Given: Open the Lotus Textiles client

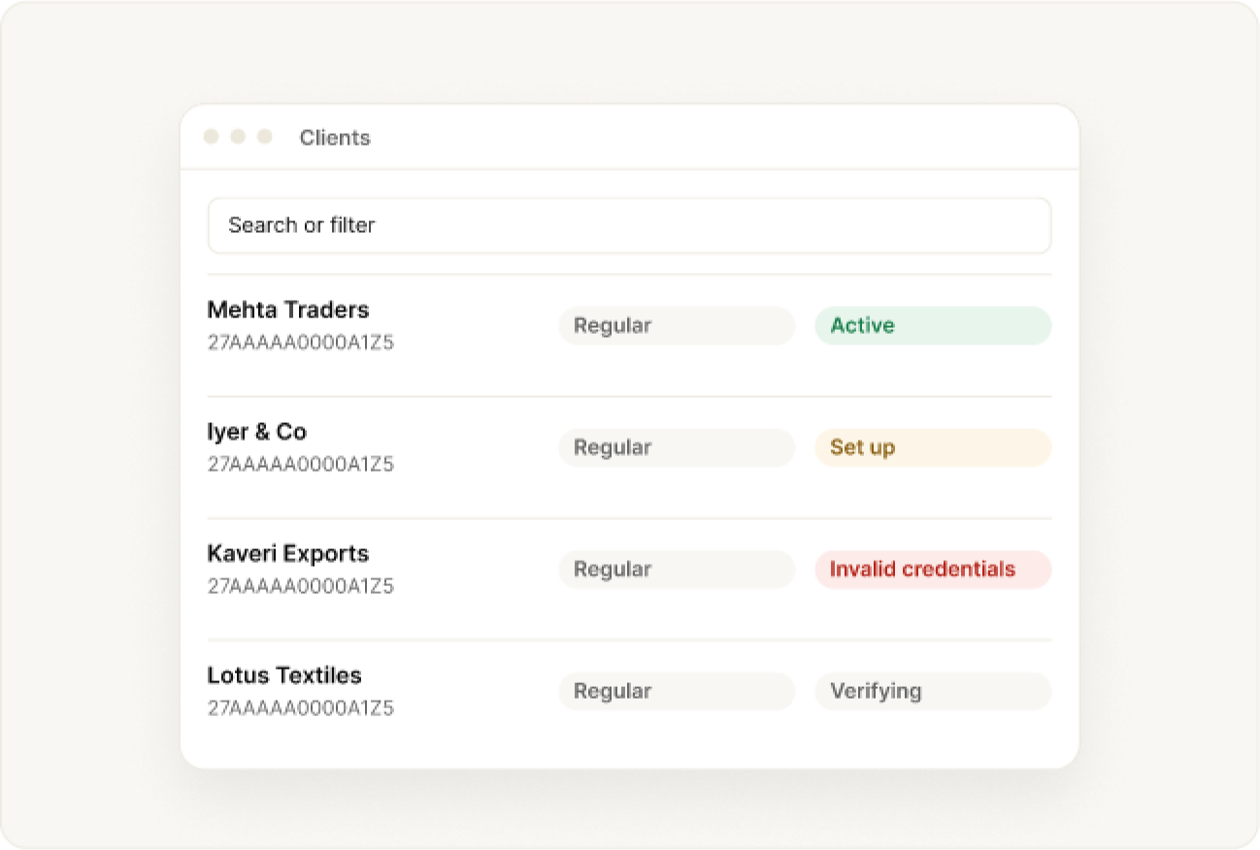Looking at the screenshot, I should [284, 675].
